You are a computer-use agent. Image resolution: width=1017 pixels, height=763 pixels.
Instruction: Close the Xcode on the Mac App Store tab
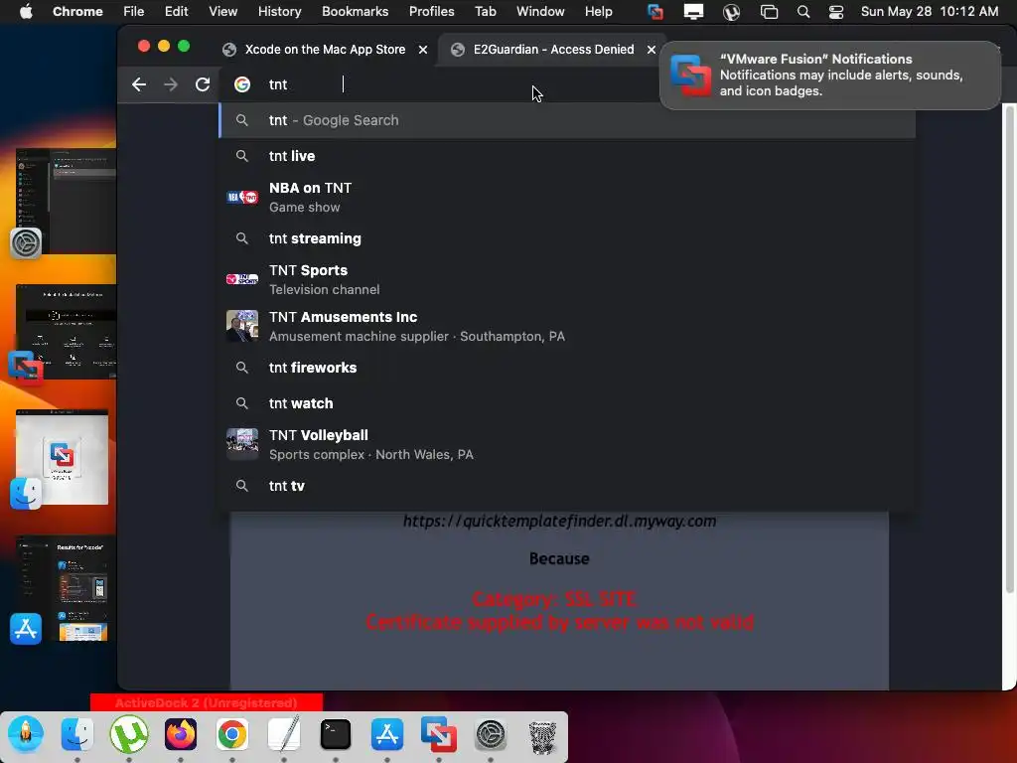pos(423,50)
